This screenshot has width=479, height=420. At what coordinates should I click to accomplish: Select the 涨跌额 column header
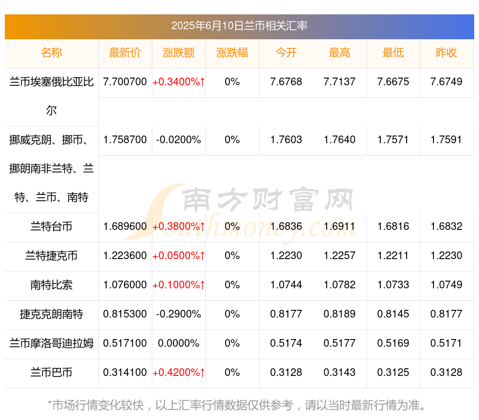tap(179, 53)
